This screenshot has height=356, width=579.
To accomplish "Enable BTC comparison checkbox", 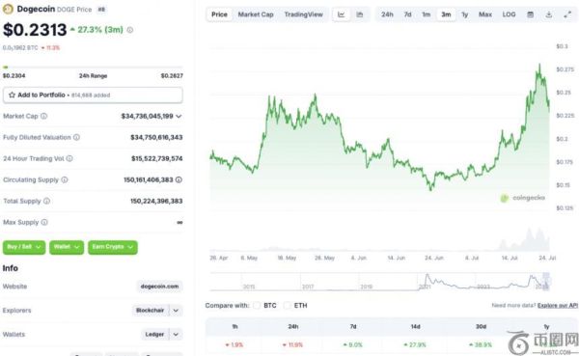I will point(257,306).
